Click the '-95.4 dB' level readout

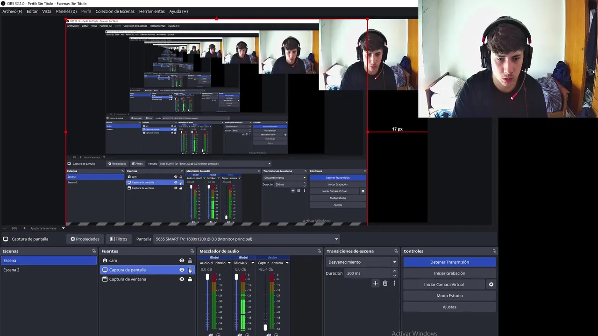pos(266,269)
